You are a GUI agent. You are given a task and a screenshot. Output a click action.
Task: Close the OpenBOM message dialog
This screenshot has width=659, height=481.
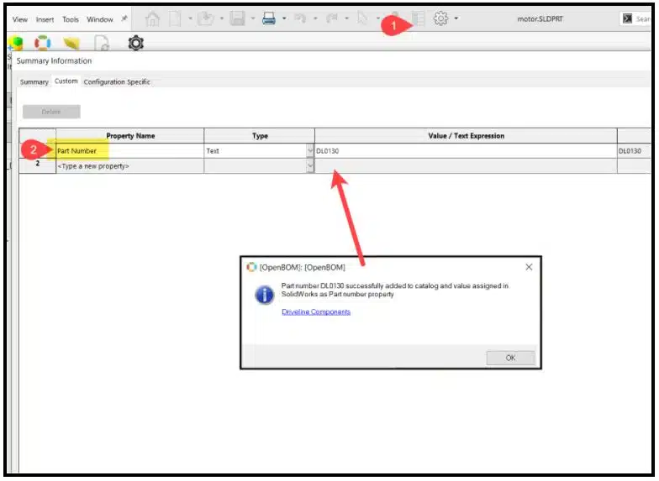pos(529,267)
